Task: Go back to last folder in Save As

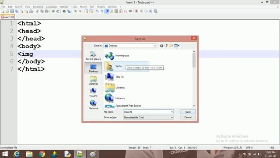Action: [x=161, y=46]
